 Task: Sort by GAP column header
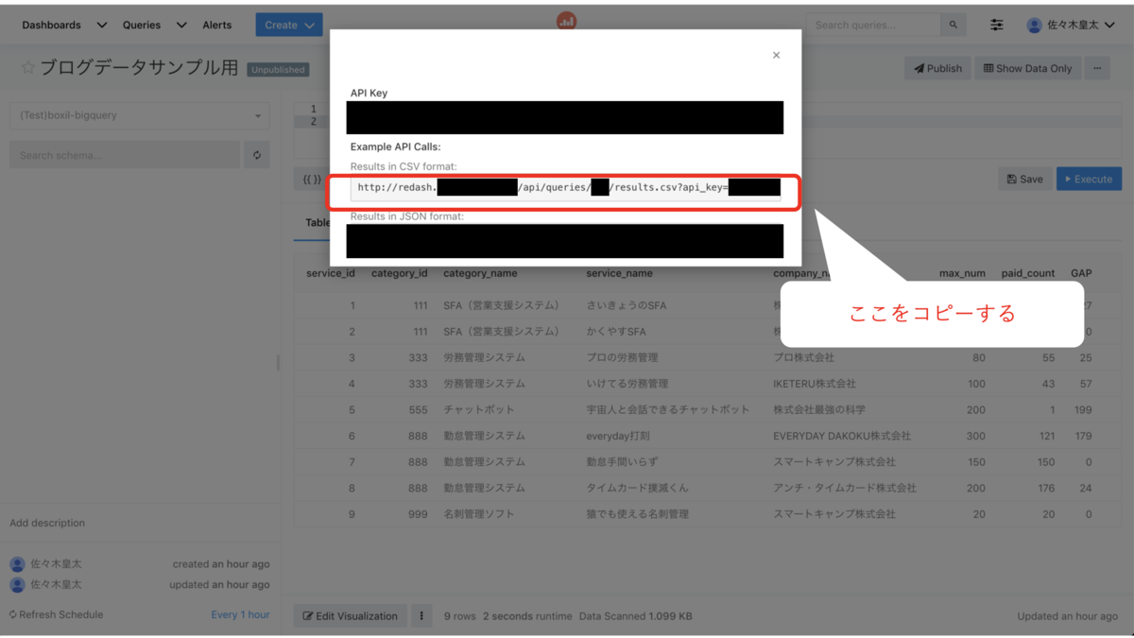1081,273
